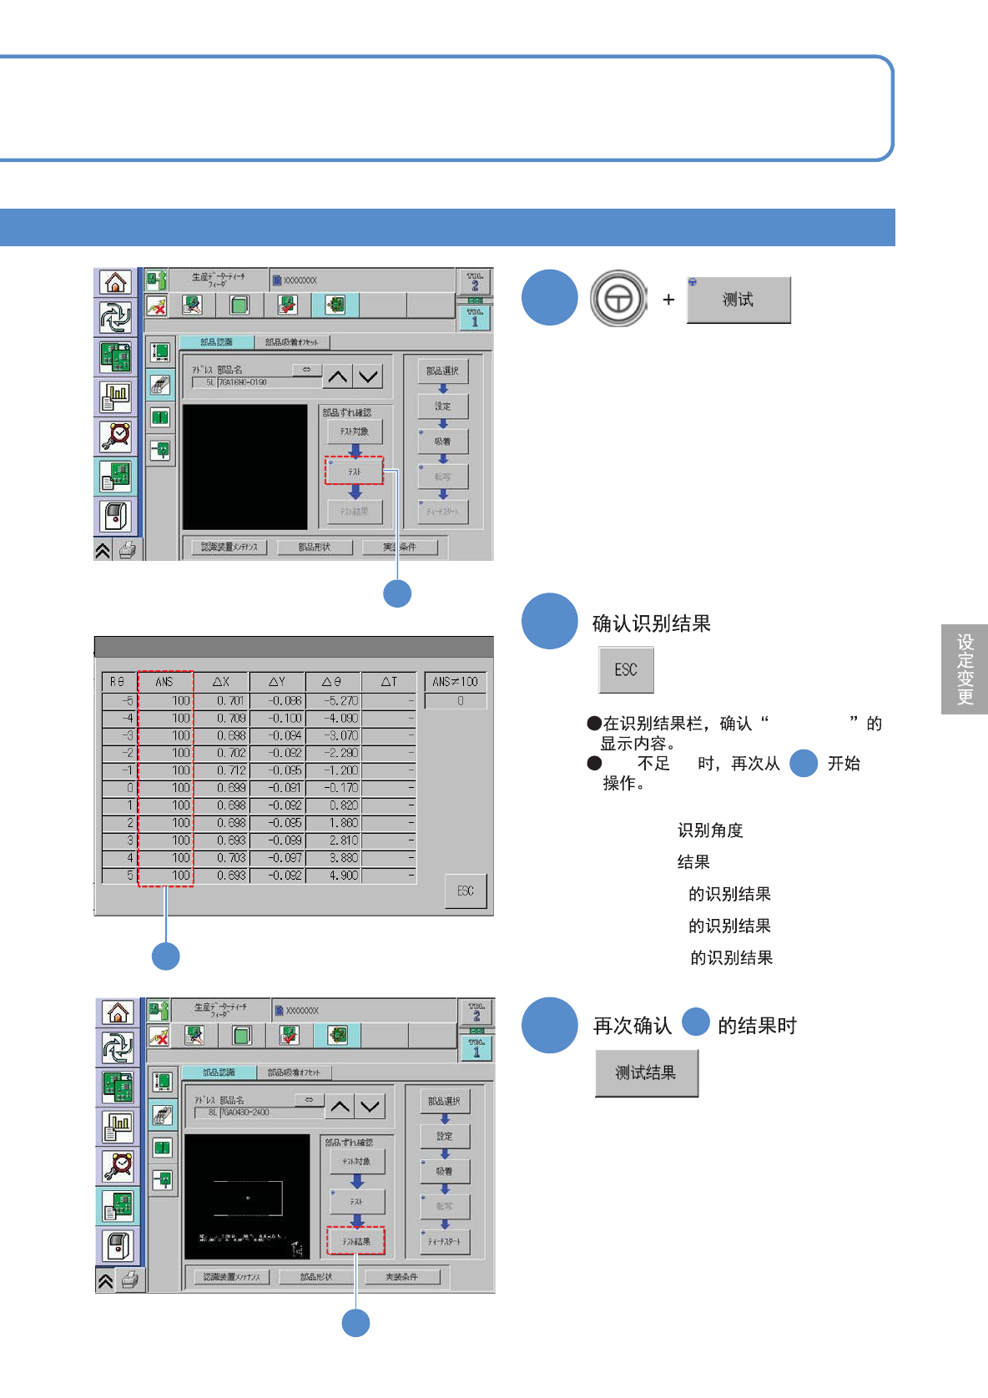Open machine unit icon in top screen (7GA16H0-0190)
988x1398 pixels.
[115, 515]
